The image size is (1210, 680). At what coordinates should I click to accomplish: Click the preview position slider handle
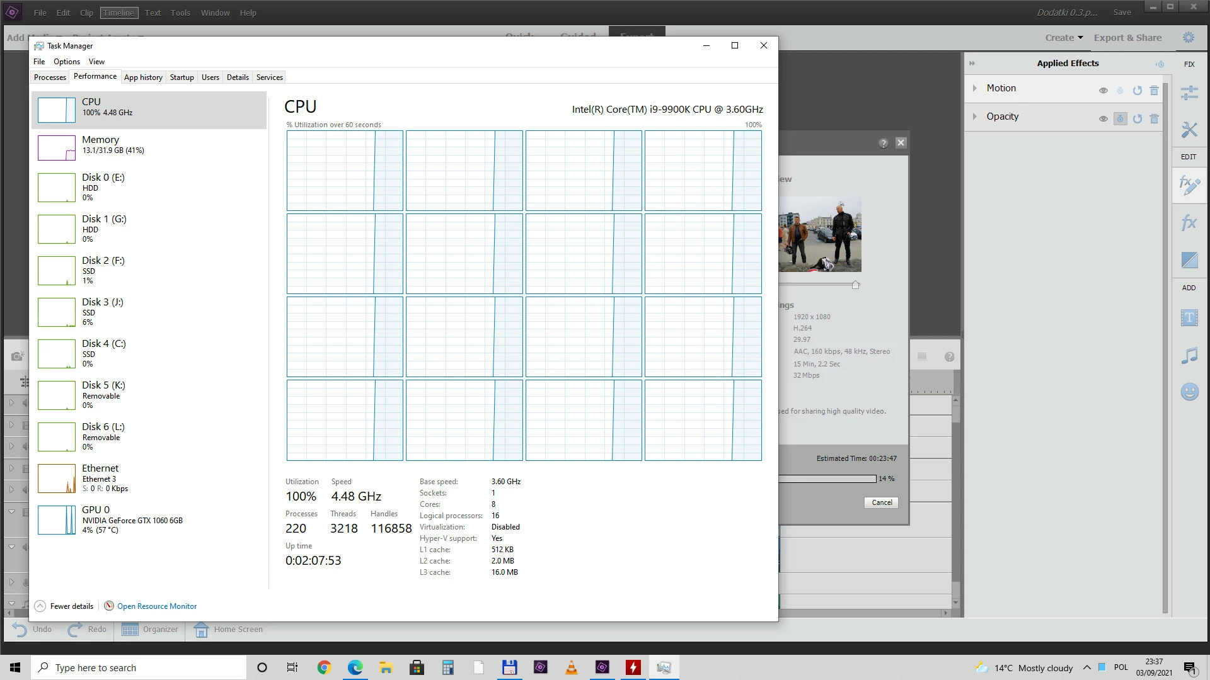coord(855,285)
